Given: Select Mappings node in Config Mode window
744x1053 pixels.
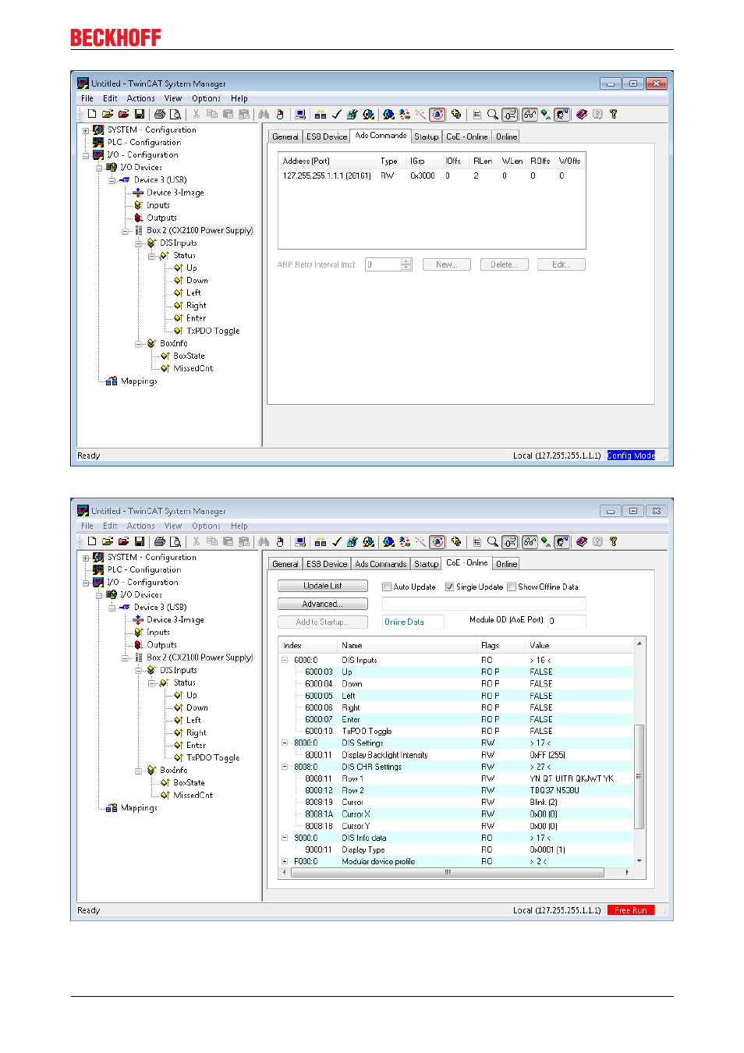Looking at the screenshot, I should (x=139, y=381).
